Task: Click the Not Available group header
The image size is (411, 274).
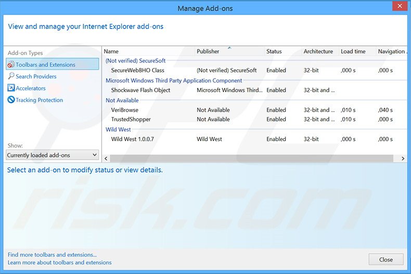Action: [122, 100]
